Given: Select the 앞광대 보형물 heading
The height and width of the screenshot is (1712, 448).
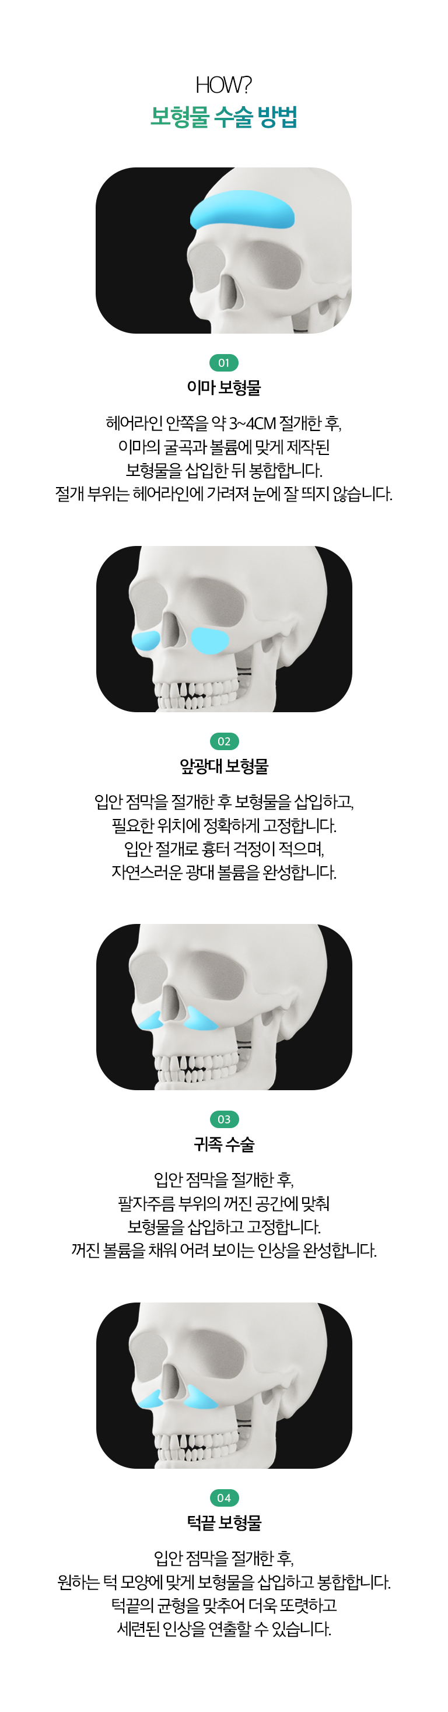Looking at the screenshot, I should click(x=223, y=766).
